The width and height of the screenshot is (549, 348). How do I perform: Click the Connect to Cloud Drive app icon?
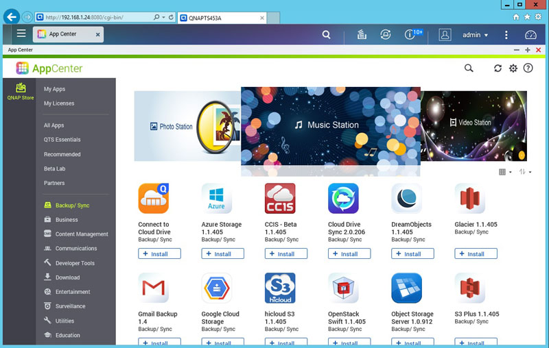tap(153, 198)
